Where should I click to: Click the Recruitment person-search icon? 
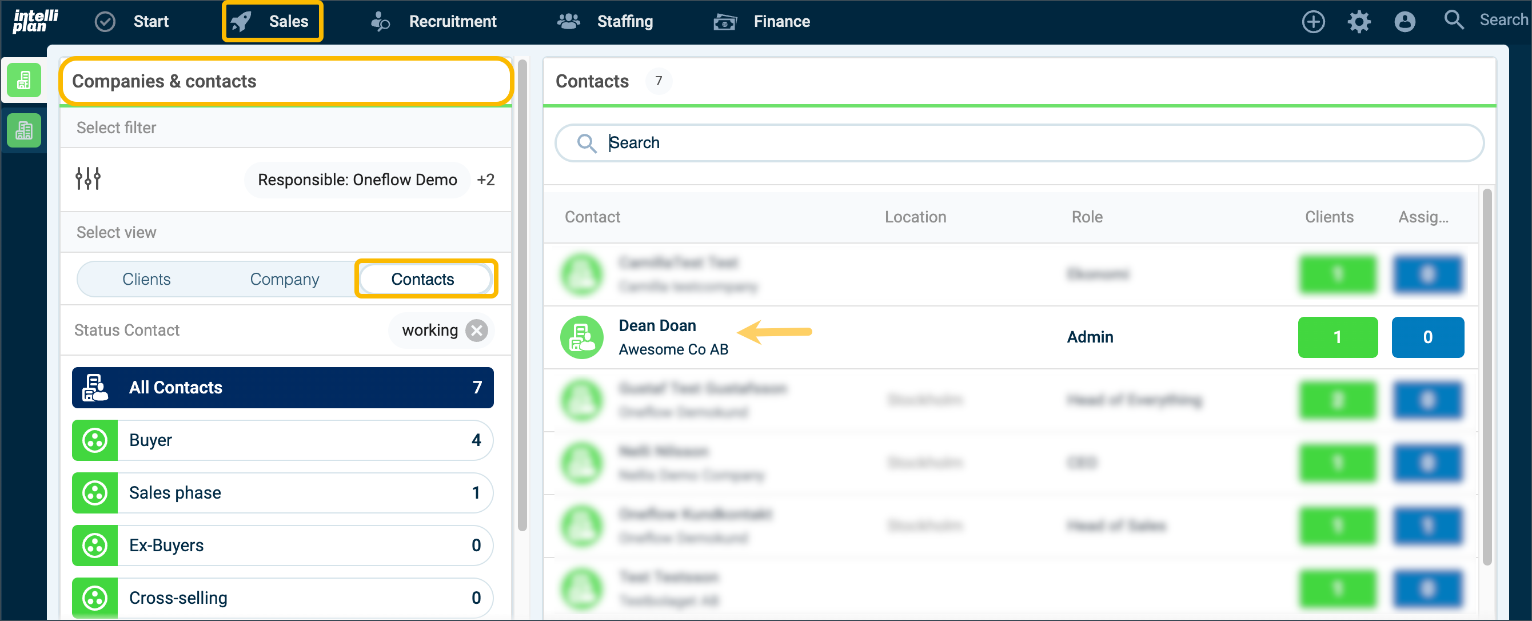380,21
